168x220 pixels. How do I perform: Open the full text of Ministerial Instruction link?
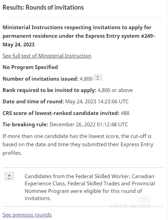[47, 56]
